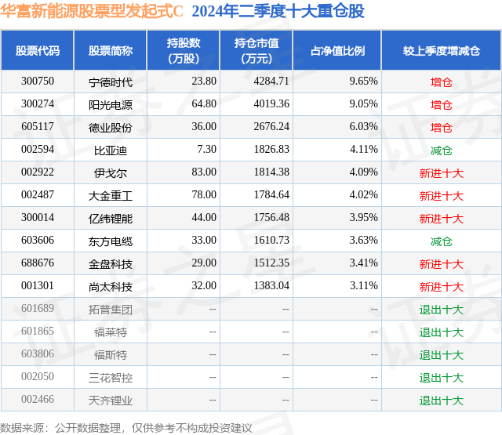The height and width of the screenshot is (435, 502).
Task: Click 比亚迪 in the table
Action: [x=111, y=150]
